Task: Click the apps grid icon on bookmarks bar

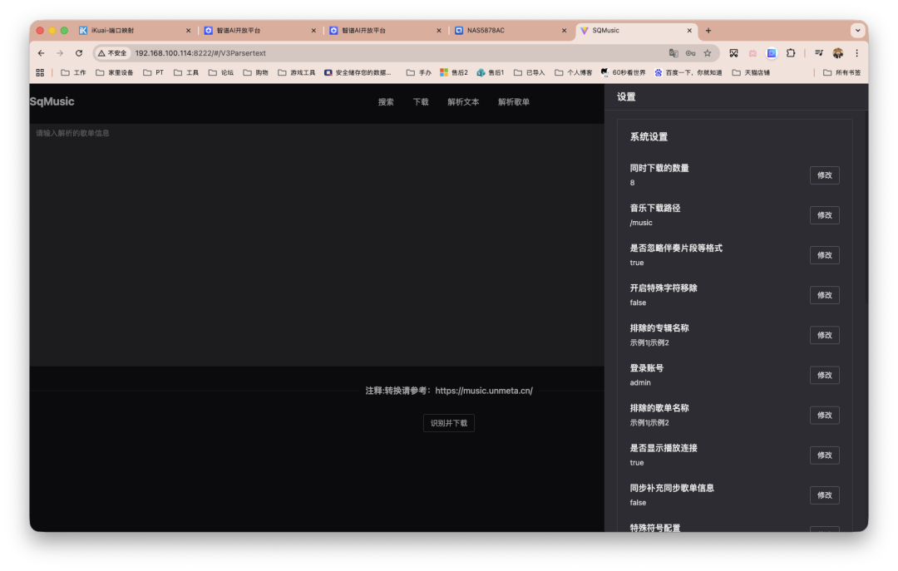Action: coord(39,72)
